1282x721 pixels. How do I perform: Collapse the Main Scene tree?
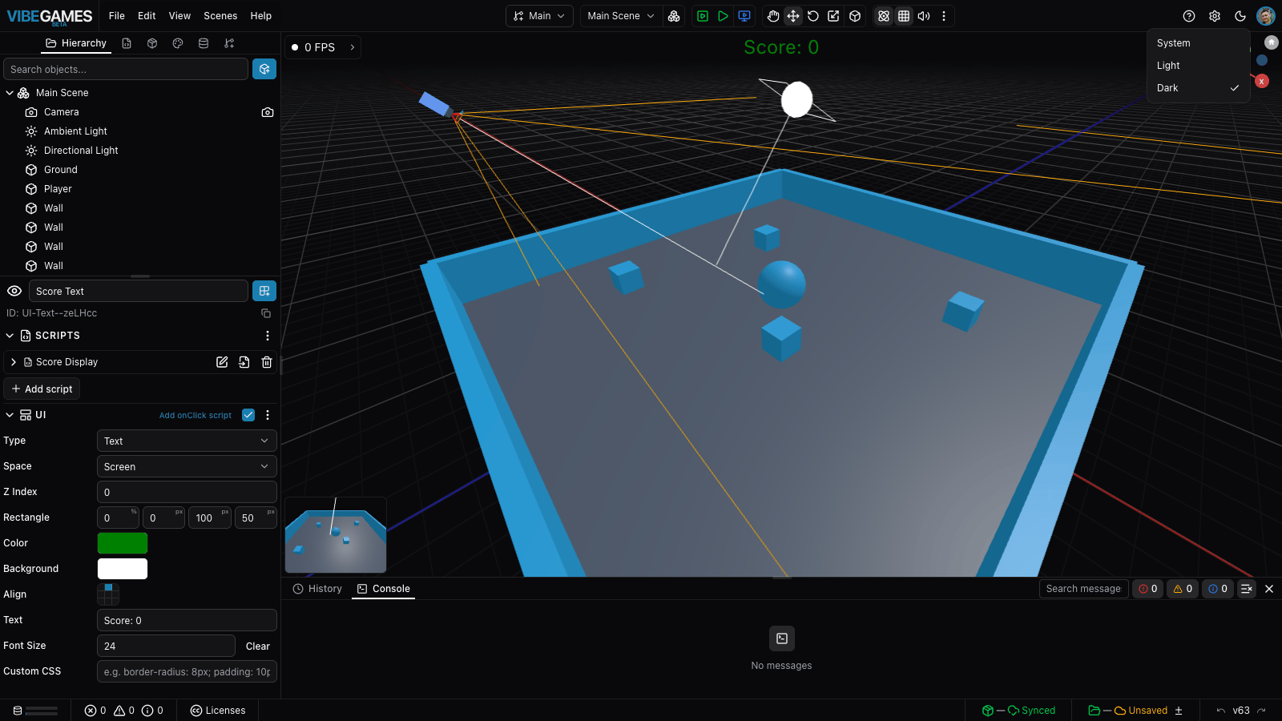[10, 93]
